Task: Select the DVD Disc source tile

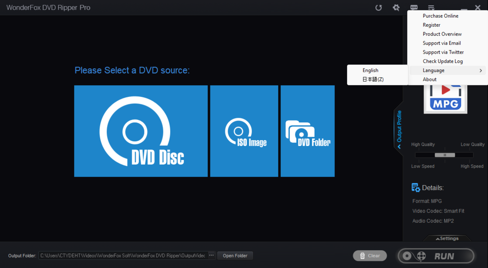Action: tap(141, 131)
